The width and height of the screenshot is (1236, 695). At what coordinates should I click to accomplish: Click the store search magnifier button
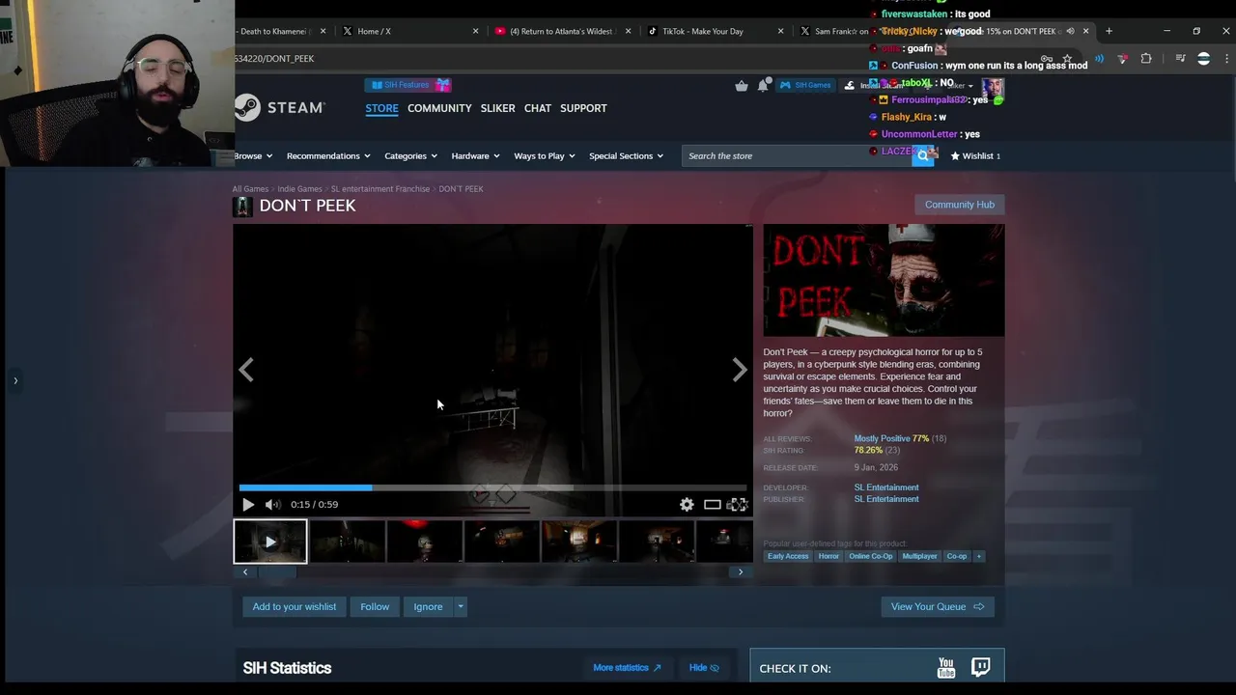[923, 155]
